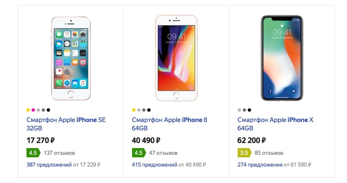This screenshot has height=183, width=347.
Task: Open the iPhone 8 product image
Action: (x=176, y=58)
